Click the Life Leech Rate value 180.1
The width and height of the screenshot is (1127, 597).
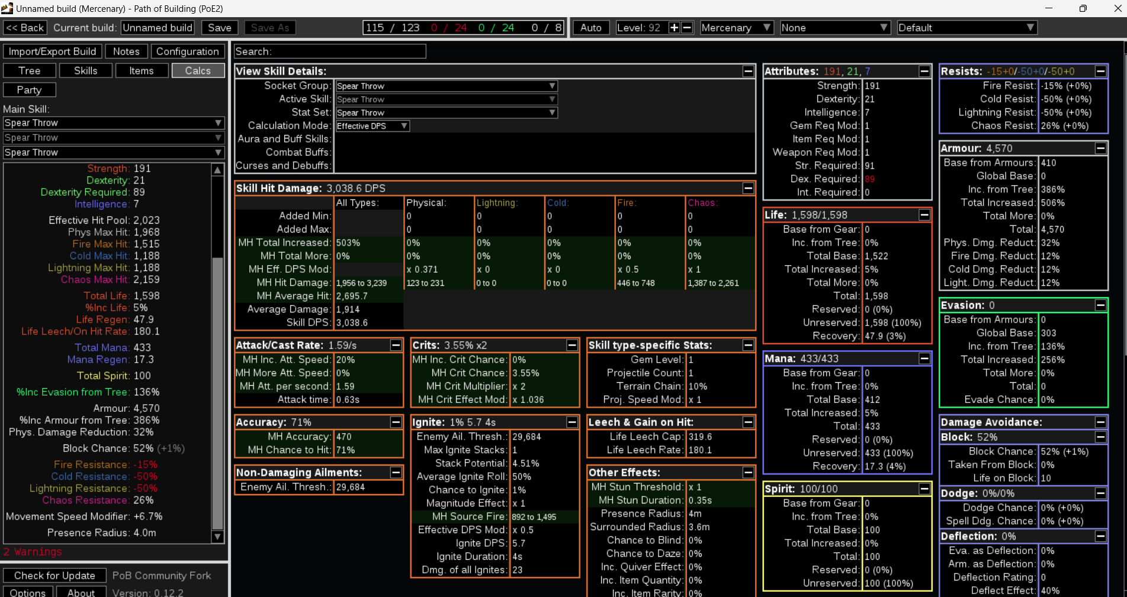[700, 450]
